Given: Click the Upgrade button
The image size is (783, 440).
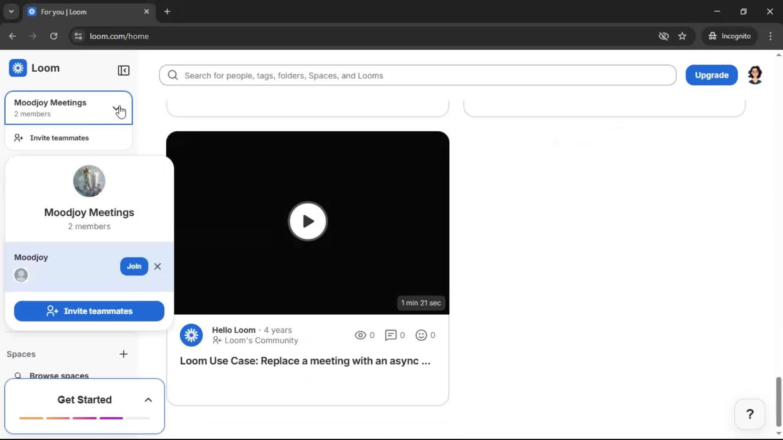Looking at the screenshot, I should [x=711, y=75].
